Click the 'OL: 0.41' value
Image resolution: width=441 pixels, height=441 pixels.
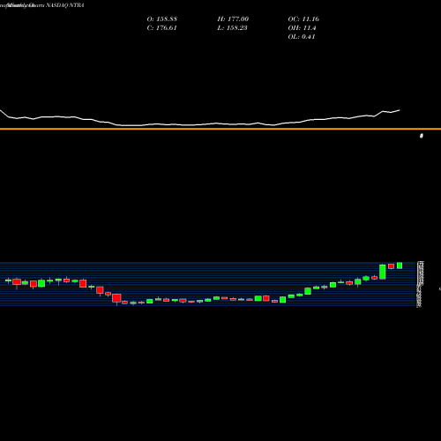(x=302, y=37)
